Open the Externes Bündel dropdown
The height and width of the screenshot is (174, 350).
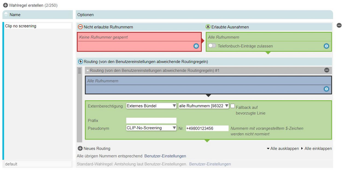pyautogui.click(x=151, y=106)
